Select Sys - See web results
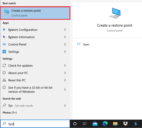This screenshot has width=142, height=128. click(35, 105)
